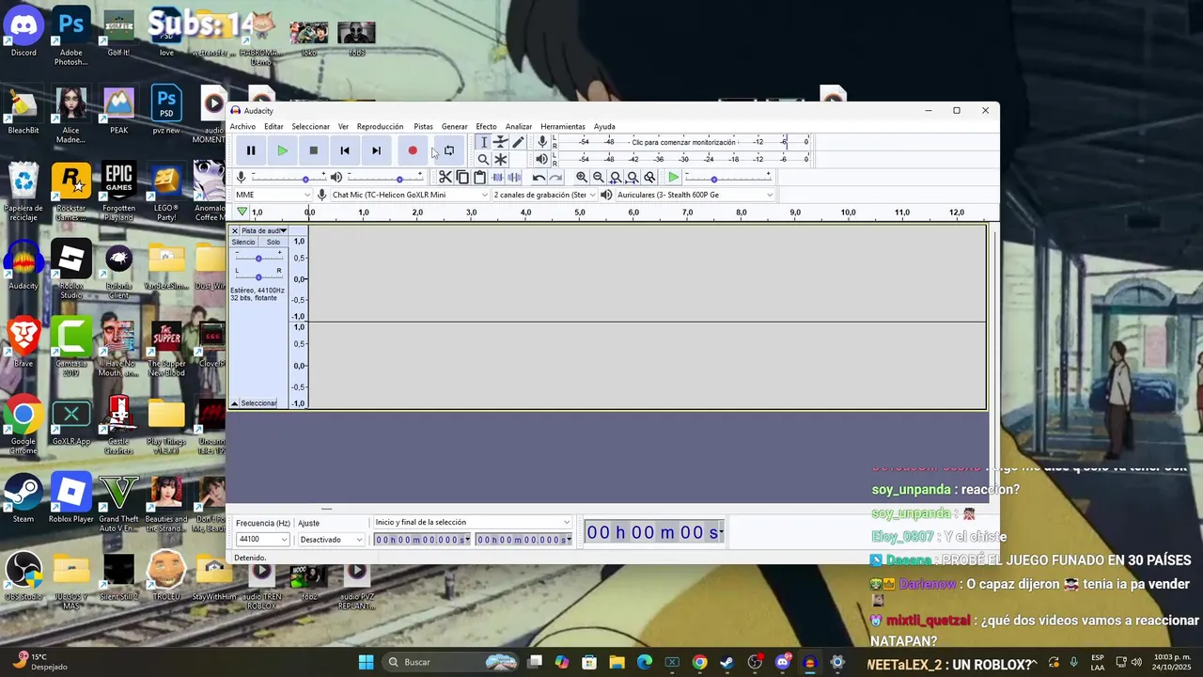This screenshot has width=1203, height=677.
Task: Click the Redo arrow
Action: [x=555, y=177]
